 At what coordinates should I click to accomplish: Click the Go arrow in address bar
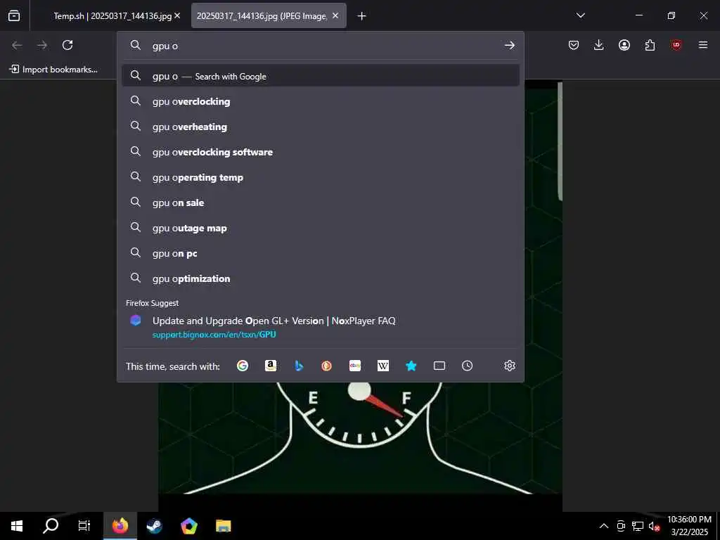click(x=509, y=45)
